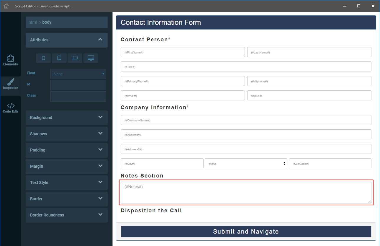Select the Company Information* heading
Viewport: 380px width, 246px height.
click(155, 107)
